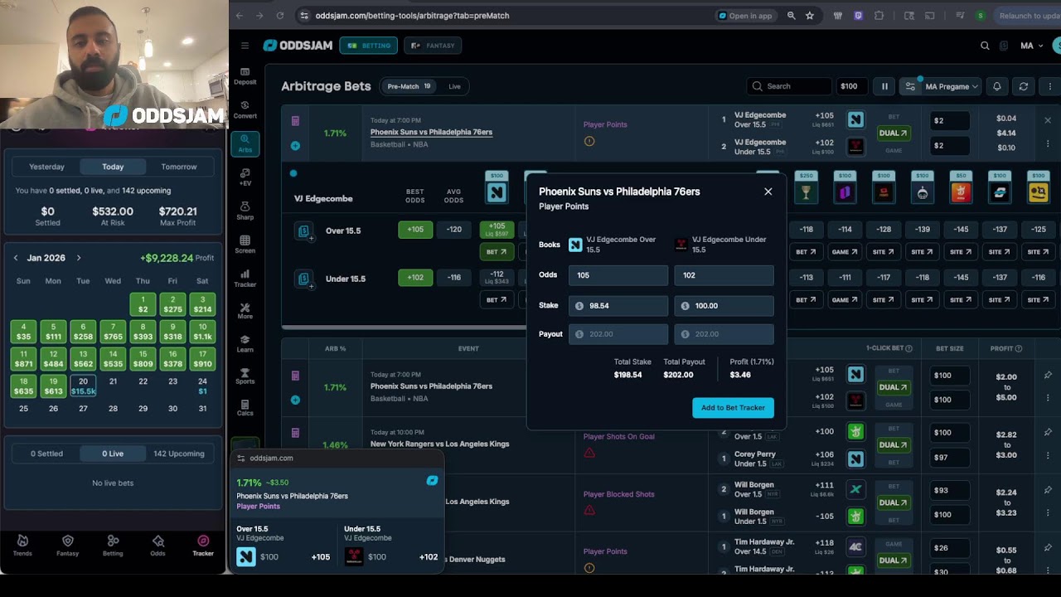Open the Sports section in the sidebar
The height and width of the screenshot is (597, 1061).
245,376
